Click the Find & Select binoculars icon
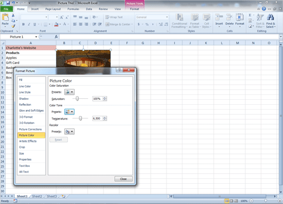283x204 pixels. point(270,17)
